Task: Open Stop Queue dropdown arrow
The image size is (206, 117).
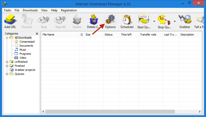Action: [175, 21]
